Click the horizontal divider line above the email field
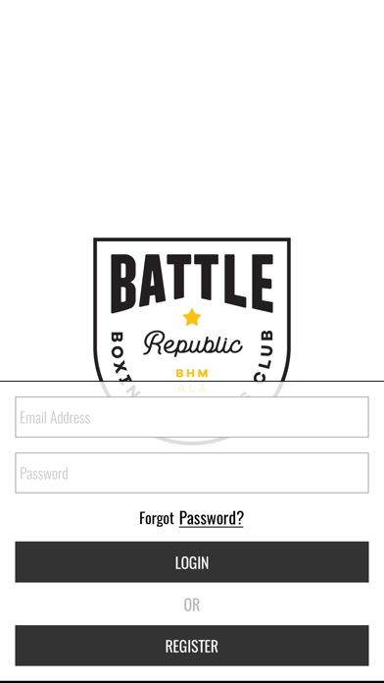The height and width of the screenshot is (683, 384). [192, 381]
